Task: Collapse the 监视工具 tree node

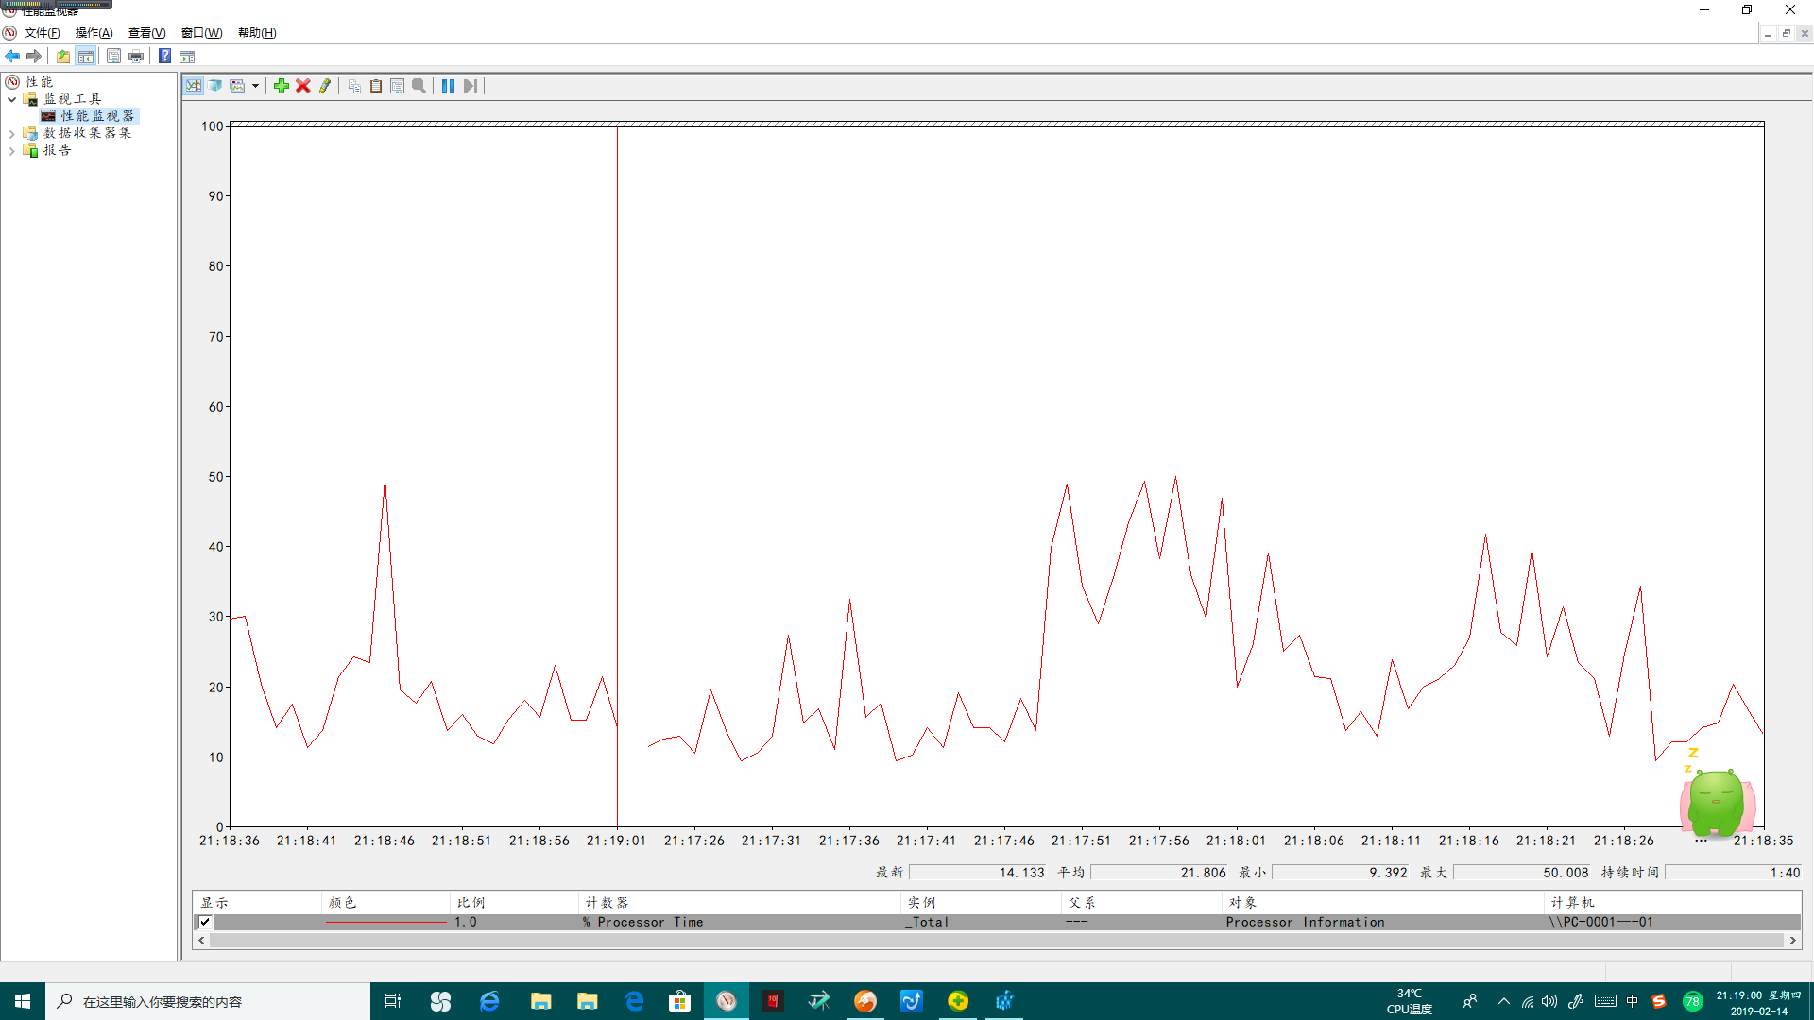Action: 11,99
